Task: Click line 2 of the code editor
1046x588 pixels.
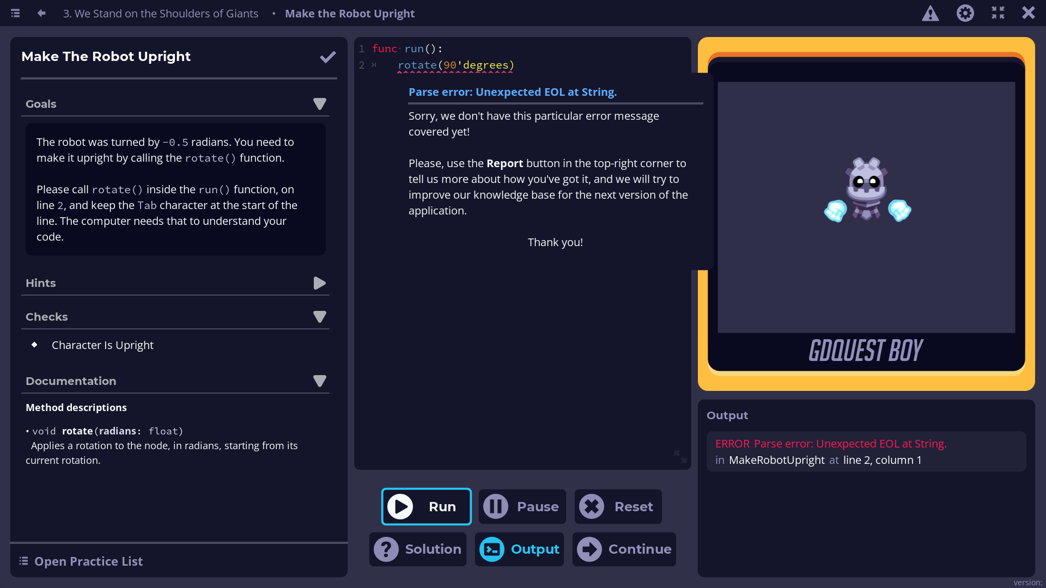Action: point(455,65)
